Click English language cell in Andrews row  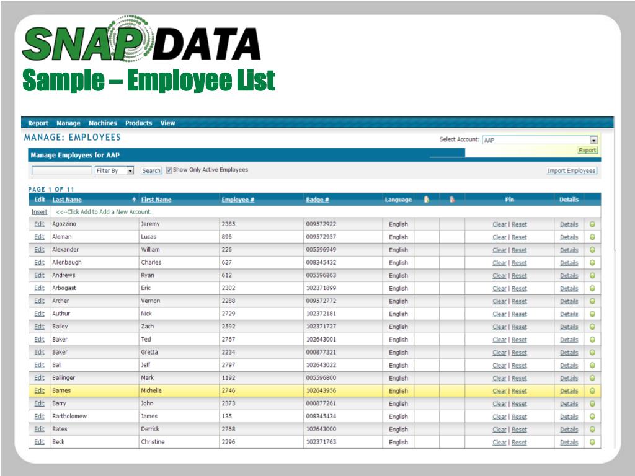pyautogui.click(x=398, y=276)
